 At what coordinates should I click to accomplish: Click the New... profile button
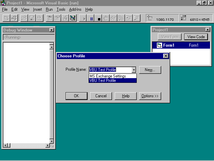pyautogui.click(x=150, y=70)
